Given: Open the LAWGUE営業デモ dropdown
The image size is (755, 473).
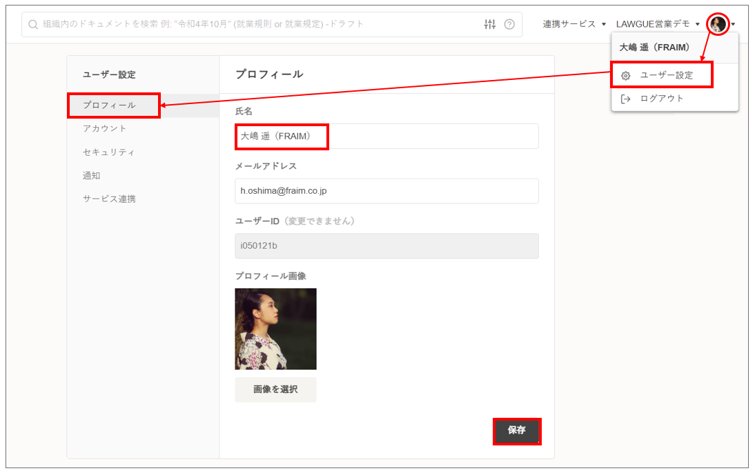Looking at the screenshot, I should click(x=658, y=24).
